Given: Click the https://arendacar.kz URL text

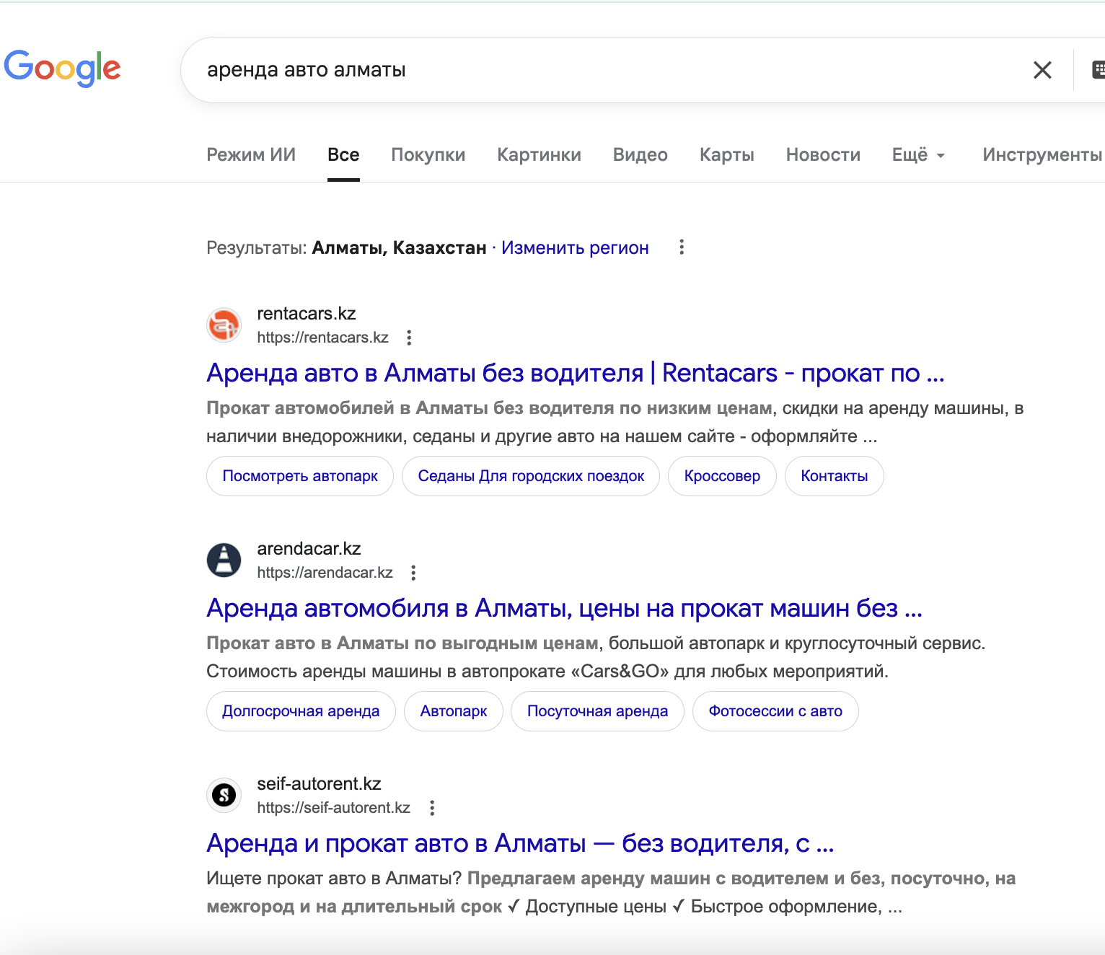Looking at the screenshot, I should coord(325,573).
